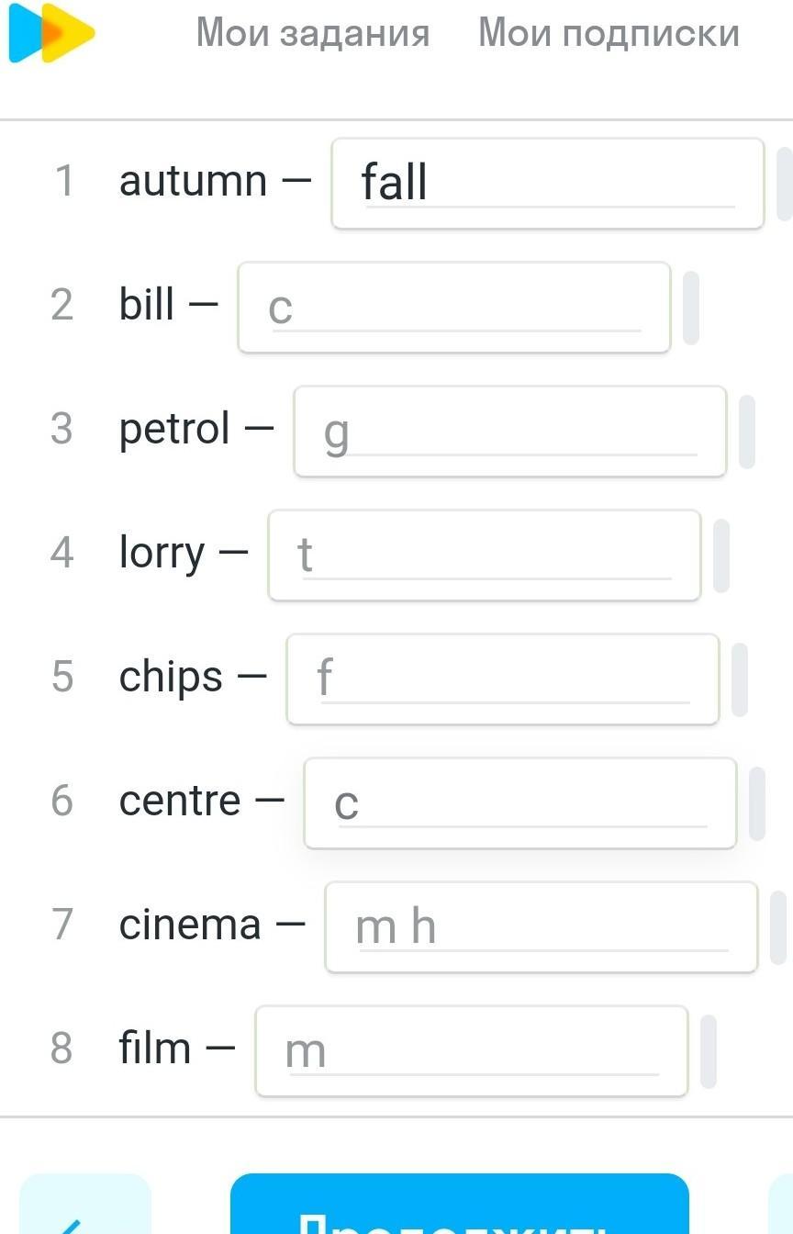Select the cinema answer field

pos(541,927)
